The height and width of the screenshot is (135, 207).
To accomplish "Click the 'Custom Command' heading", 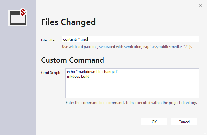I will (x=73, y=60).
